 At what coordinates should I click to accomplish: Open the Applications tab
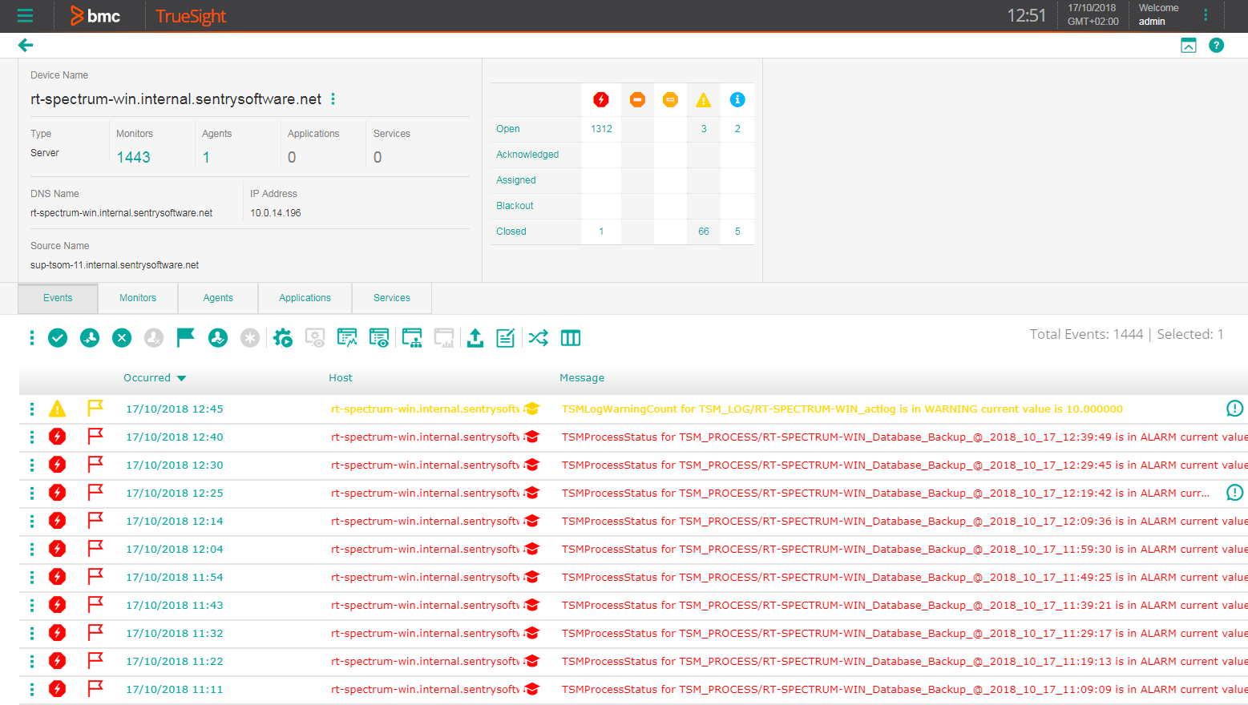(305, 297)
